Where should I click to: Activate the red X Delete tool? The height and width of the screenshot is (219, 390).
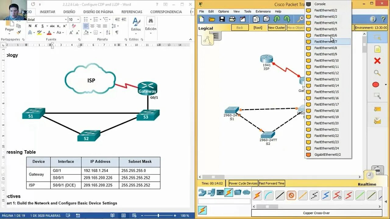(377, 61)
